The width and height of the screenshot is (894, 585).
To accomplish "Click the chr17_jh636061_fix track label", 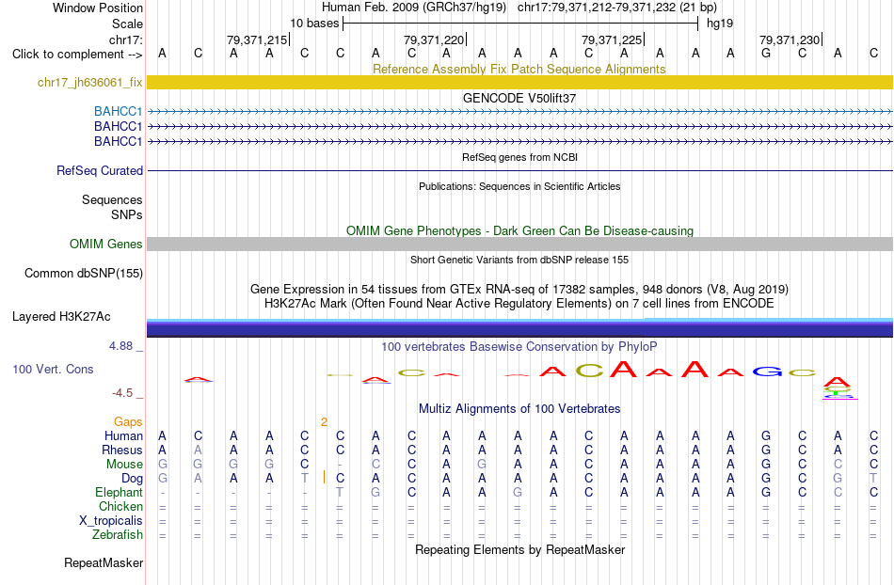I will pos(89,83).
